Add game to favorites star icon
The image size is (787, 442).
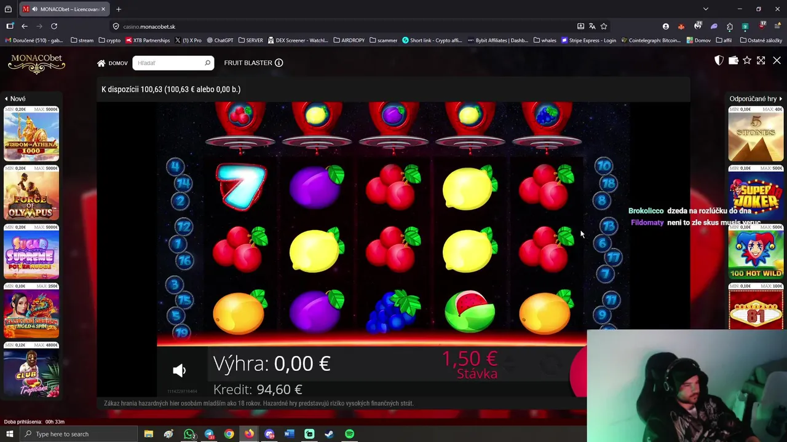[x=747, y=60]
